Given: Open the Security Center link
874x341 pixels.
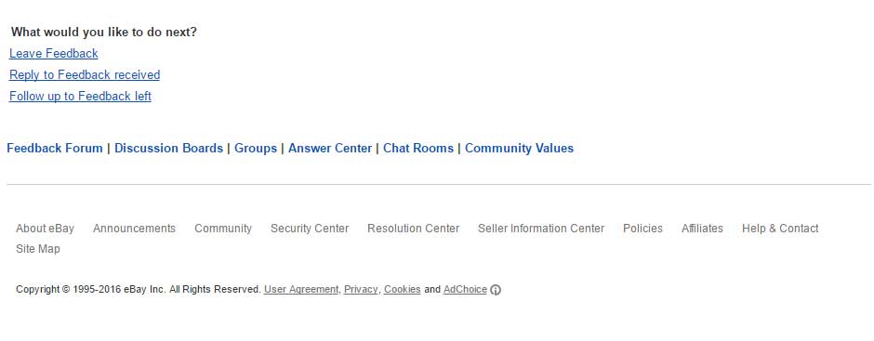Looking at the screenshot, I should point(310,229).
